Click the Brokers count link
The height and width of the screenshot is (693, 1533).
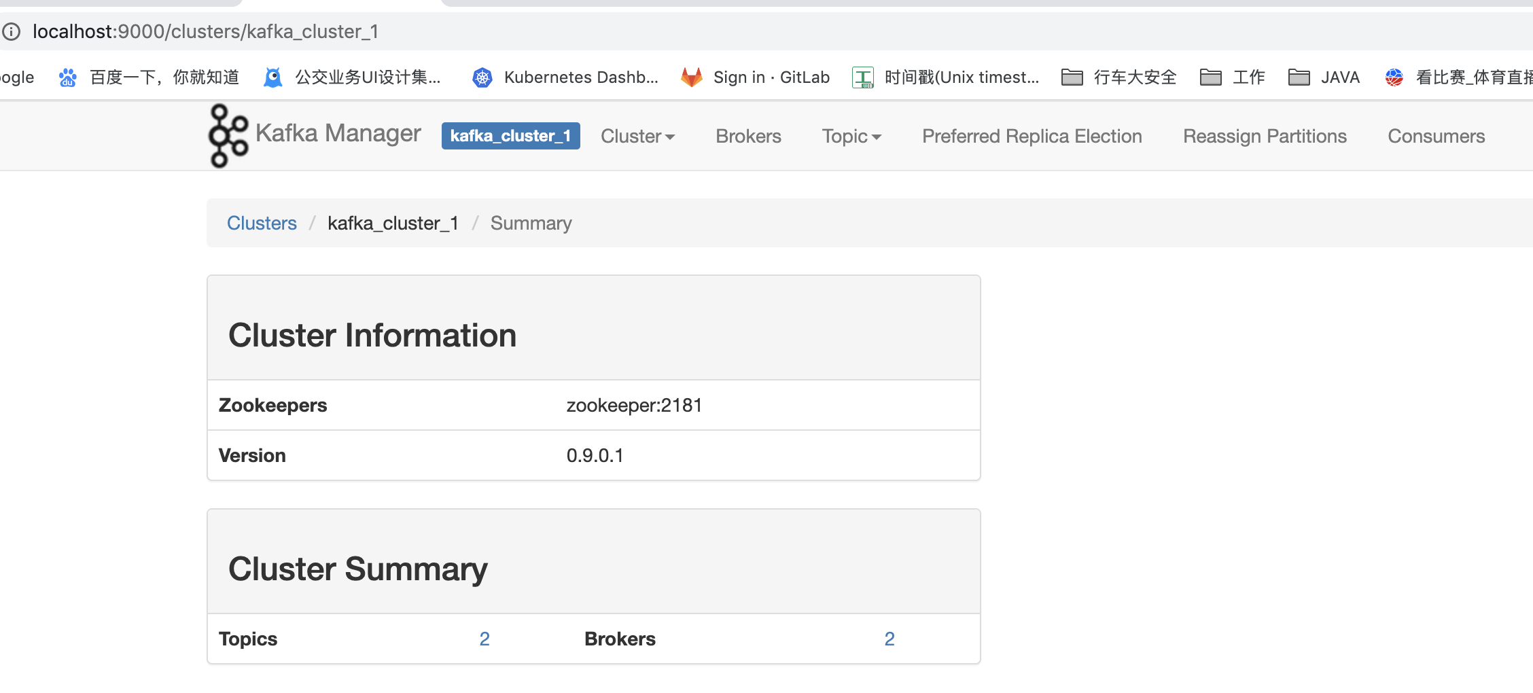[x=889, y=639]
